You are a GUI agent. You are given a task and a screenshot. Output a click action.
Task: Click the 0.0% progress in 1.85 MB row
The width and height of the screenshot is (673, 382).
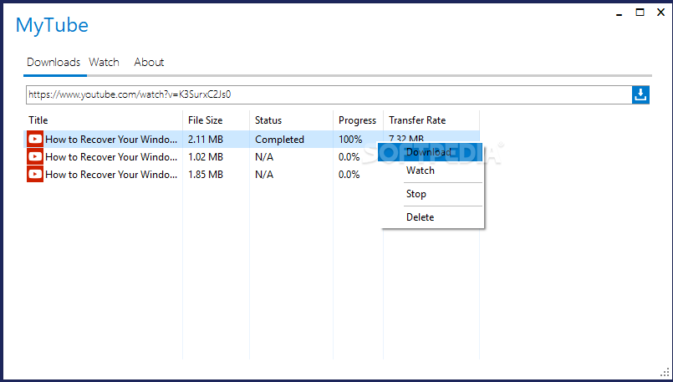349,175
